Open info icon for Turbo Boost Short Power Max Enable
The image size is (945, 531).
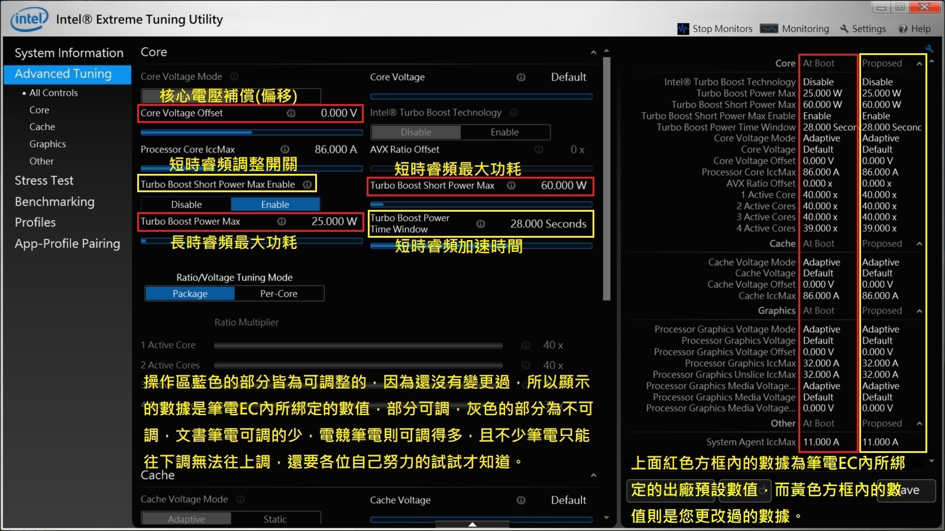[308, 184]
